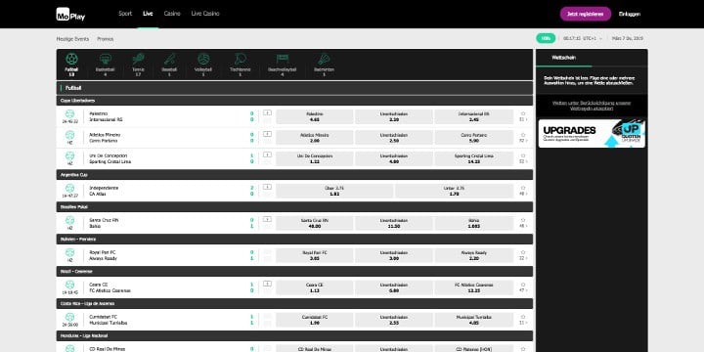Open live stats icon for Palestino match

pyautogui.click(x=267, y=112)
